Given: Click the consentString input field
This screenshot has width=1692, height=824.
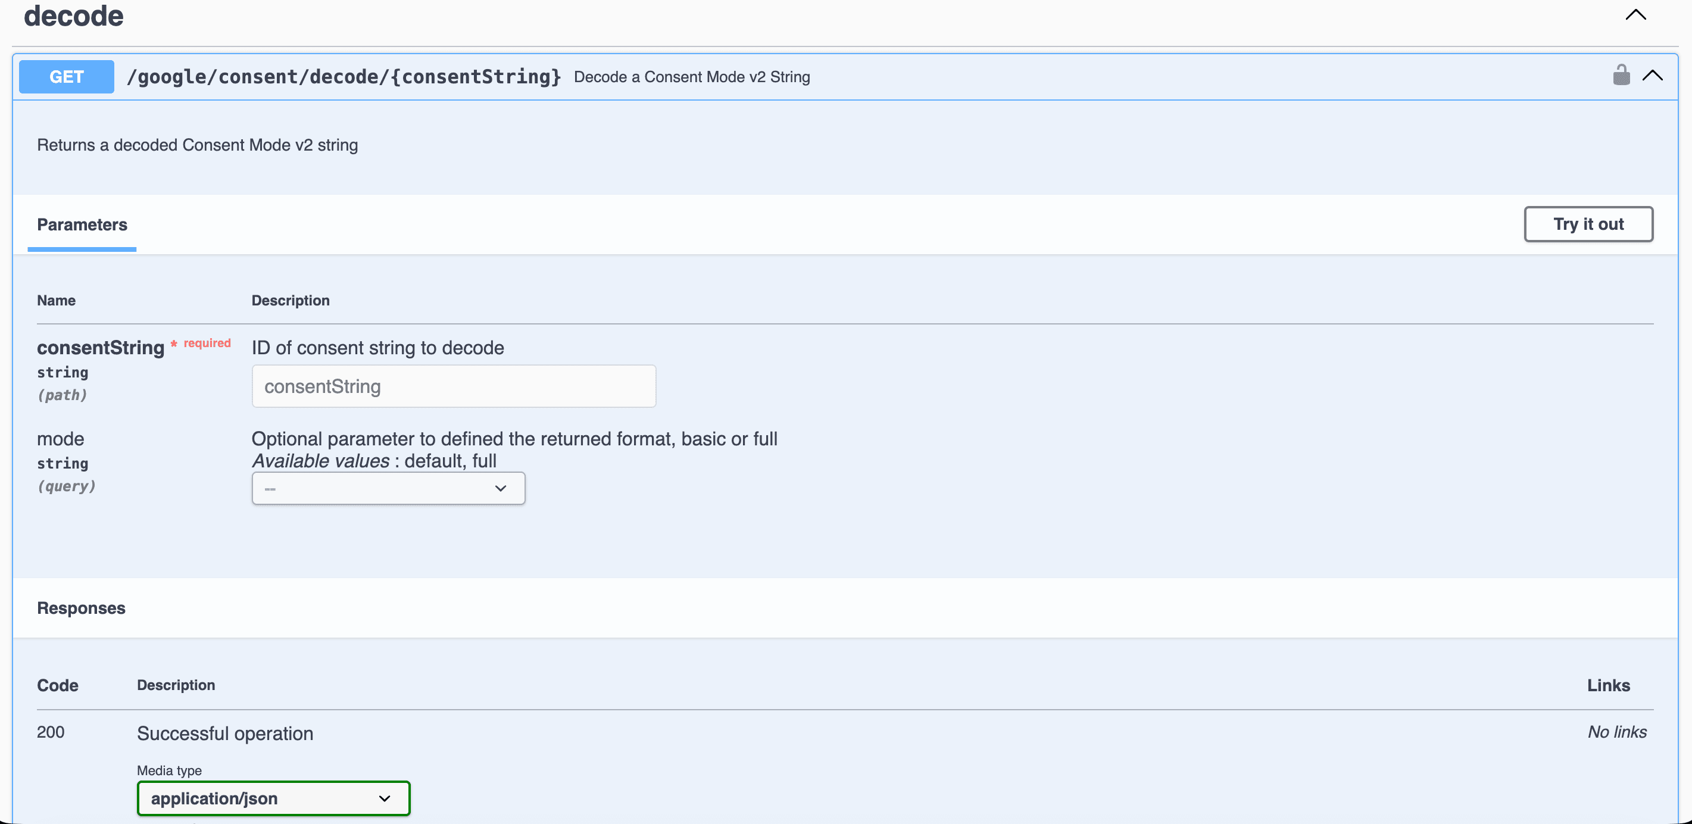Looking at the screenshot, I should (x=453, y=386).
